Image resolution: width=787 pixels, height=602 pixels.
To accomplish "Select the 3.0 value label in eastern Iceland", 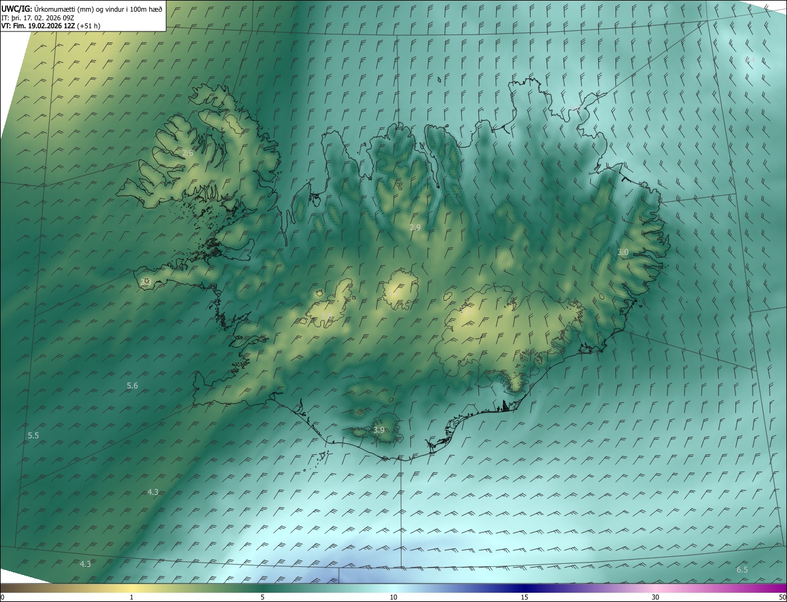I will coord(623,252).
